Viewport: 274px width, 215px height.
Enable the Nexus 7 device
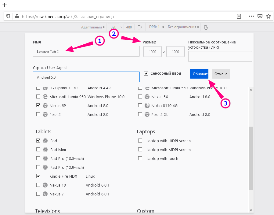click(38, 194)
